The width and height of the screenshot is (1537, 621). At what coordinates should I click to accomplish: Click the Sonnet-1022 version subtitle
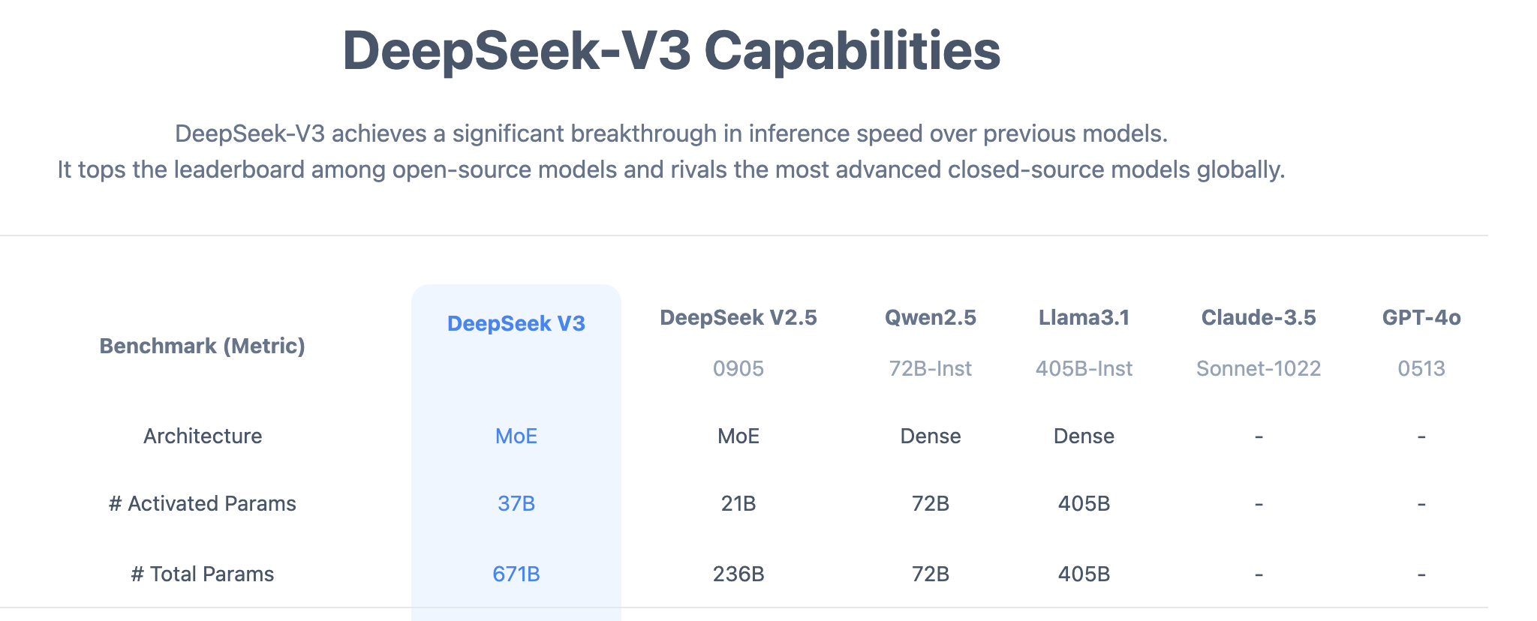pyautogui.click(x=1259, y=368)
